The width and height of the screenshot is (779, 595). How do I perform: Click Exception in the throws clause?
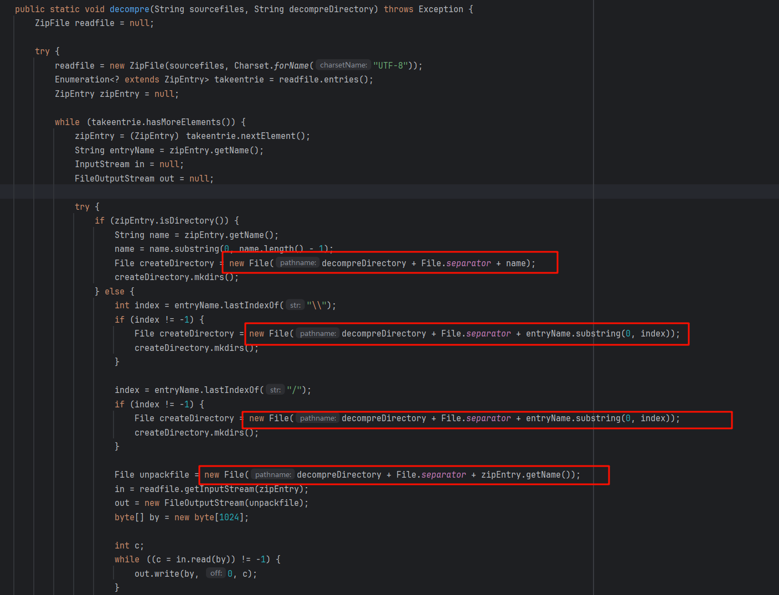coord(441,9)
